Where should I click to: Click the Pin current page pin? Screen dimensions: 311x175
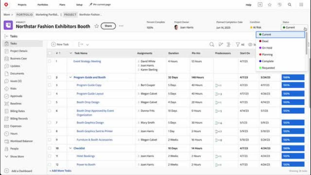[91, 5]
